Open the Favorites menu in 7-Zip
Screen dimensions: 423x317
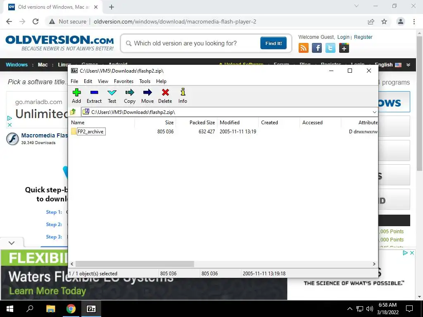pyautogui.click(x=124, y=81)
